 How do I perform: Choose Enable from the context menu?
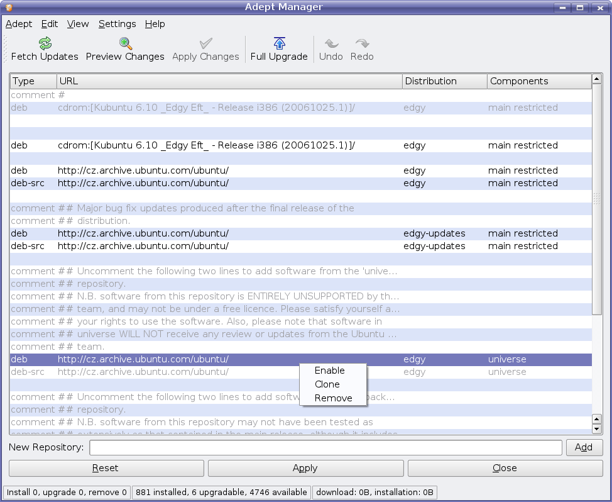point(333,371)
